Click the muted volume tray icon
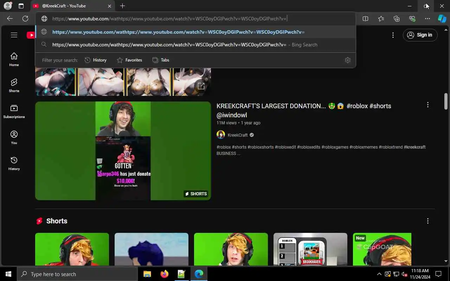Screen dimensions: 450x281 pyautogui.click(x=404, y=274)
